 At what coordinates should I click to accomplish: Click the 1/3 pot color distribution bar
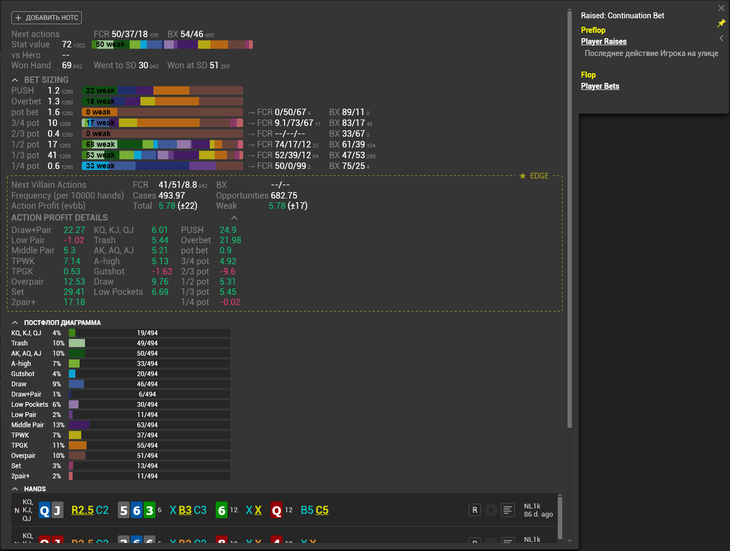(162, 155)
